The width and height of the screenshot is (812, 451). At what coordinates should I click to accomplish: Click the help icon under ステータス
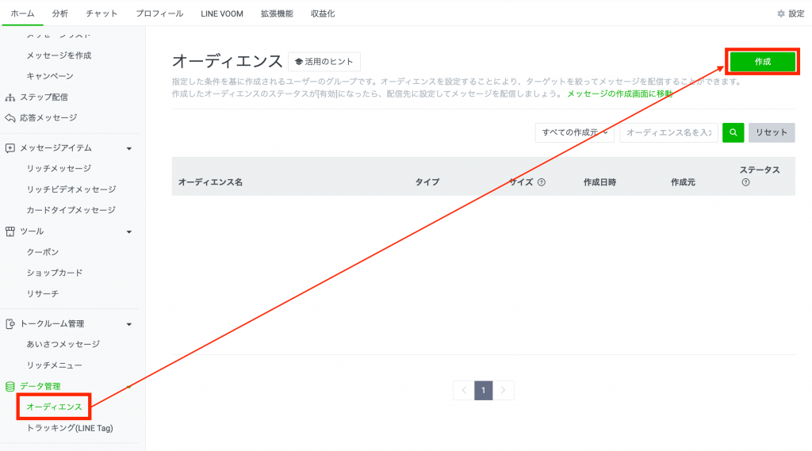(x=745, y=182)
